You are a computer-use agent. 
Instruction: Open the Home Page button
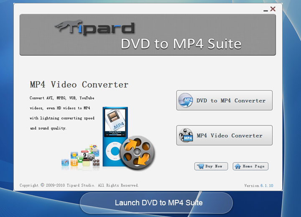click(x=250, y=166)
